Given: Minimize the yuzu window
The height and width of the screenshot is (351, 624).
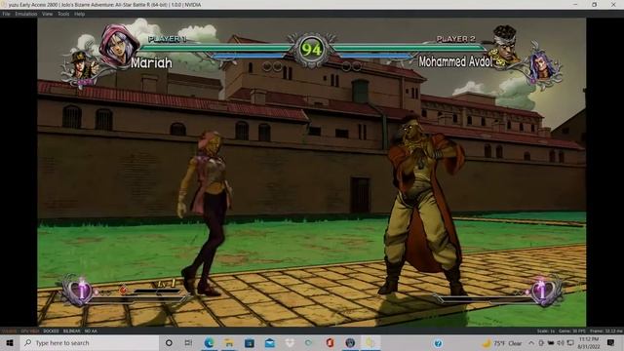Looking at the screenshot, I should [x=575, y=4].
